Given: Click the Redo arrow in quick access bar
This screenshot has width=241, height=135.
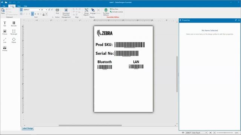Looking at the screenshot, I should point(18,2).
